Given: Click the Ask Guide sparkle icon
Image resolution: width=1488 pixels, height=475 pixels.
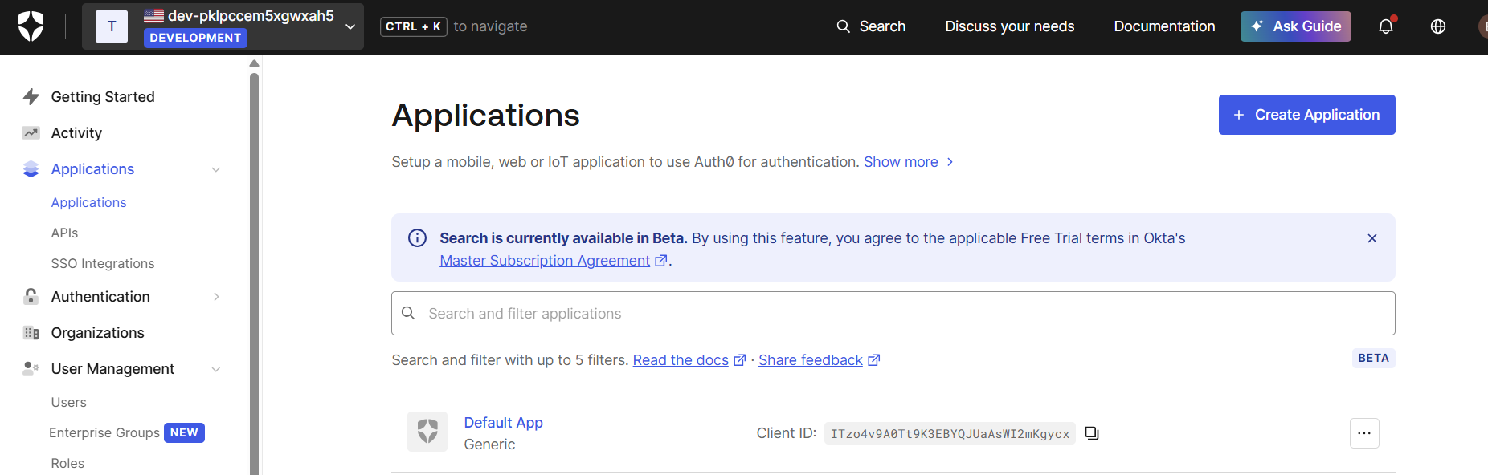Looking at the screenshot, I should pos(1257,26).
